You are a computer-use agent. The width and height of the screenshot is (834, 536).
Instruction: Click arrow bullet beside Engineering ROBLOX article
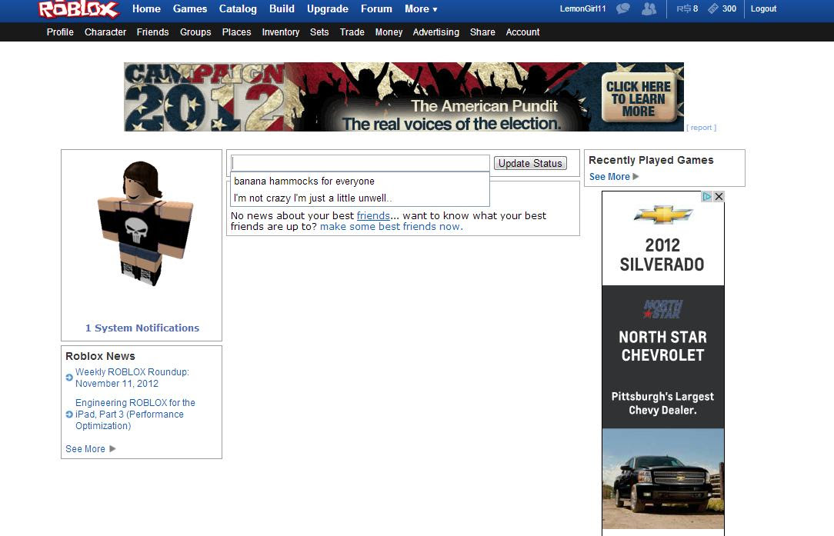pyautogui.click(x=69, y=414)
